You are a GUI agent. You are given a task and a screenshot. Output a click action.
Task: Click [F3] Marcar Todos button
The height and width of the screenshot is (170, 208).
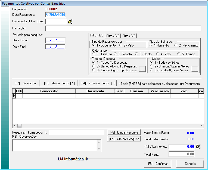click(59, 83)
